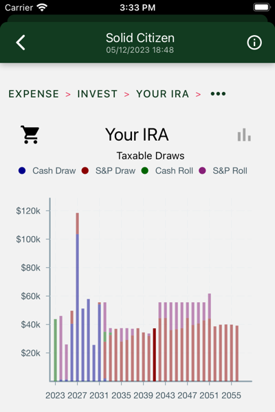Tap the shopping cart icon

[x=30, y=135]
